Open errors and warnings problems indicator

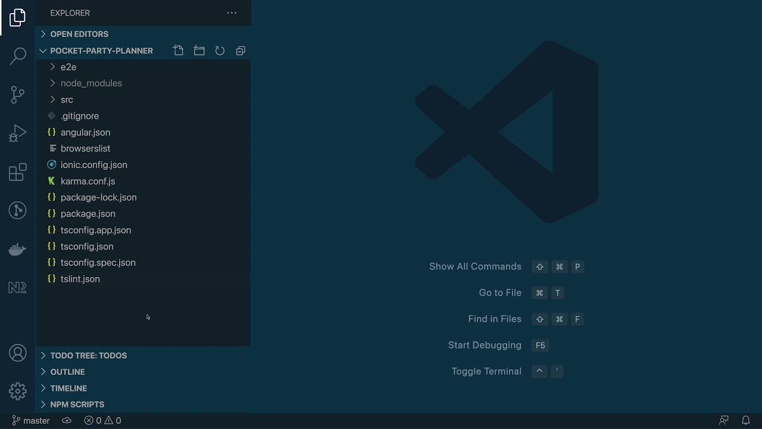point(102,420)
